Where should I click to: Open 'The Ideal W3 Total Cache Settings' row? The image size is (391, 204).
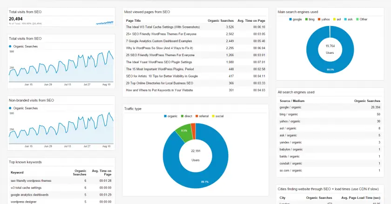195,27
